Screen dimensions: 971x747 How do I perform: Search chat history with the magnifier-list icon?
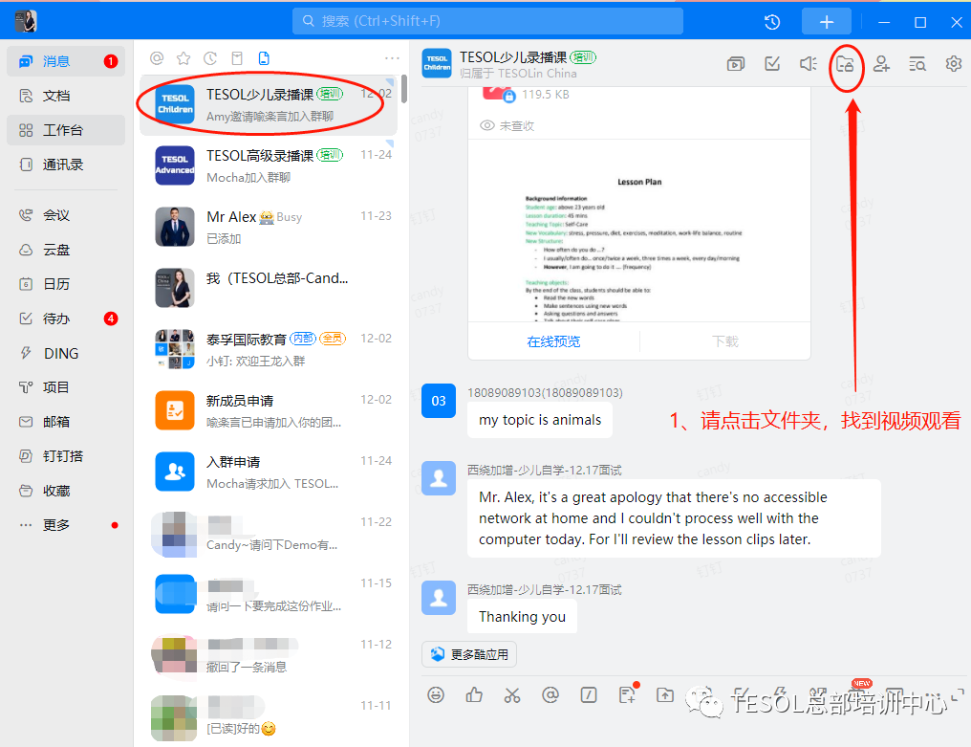click(x=917, y=63)
